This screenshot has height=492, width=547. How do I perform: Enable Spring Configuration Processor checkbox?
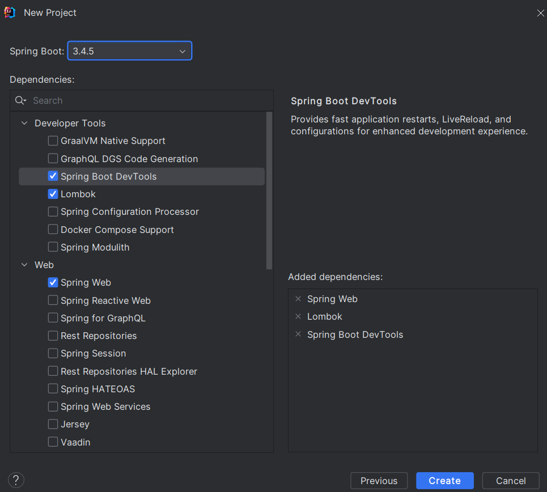coord(53,211)
